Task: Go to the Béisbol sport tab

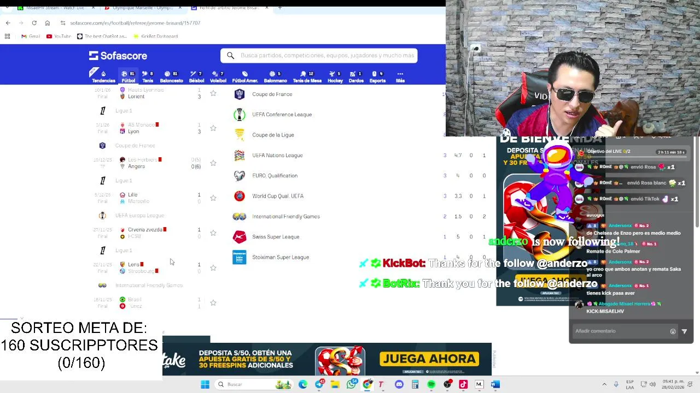Action: click(196, 77)
